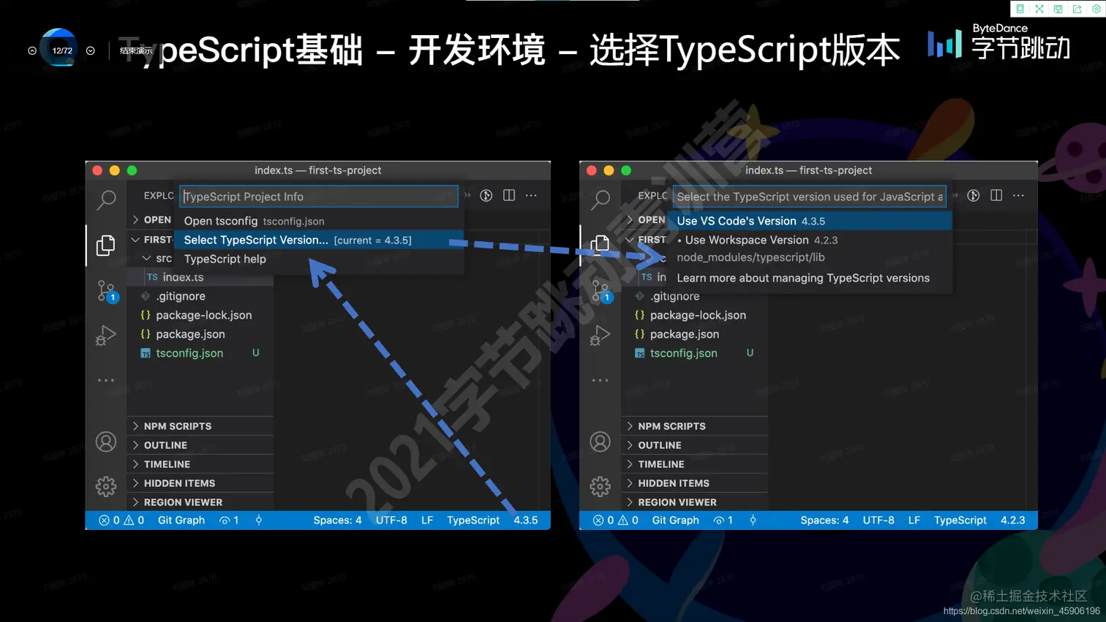Expand TIMELINE in left window
Image resolution: width=1106 pixels, height=622 pixels.
click(200, 464)
